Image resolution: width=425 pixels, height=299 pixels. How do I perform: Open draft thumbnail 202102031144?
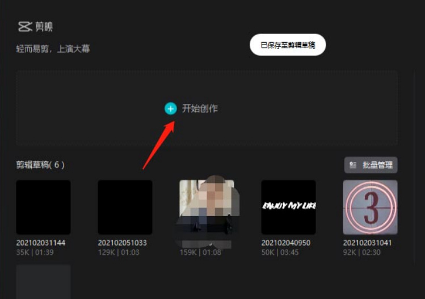[43, 207]
